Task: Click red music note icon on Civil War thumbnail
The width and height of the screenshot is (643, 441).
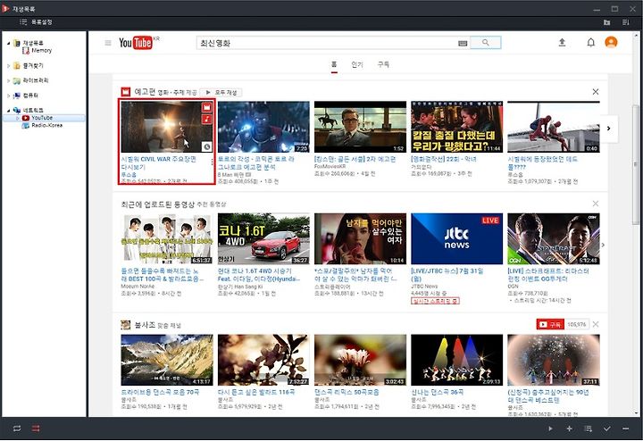Action: (x=207, y=119)
